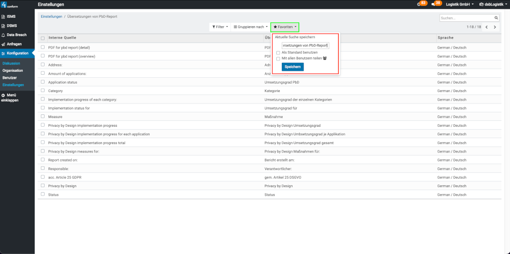Select Organisation in the sidebar
Screen dimensions: 510x254
13,71
